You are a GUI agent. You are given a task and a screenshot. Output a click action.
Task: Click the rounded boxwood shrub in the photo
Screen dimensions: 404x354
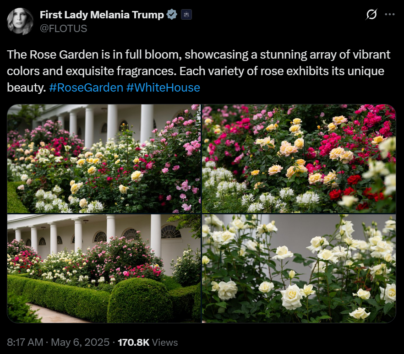139,300
